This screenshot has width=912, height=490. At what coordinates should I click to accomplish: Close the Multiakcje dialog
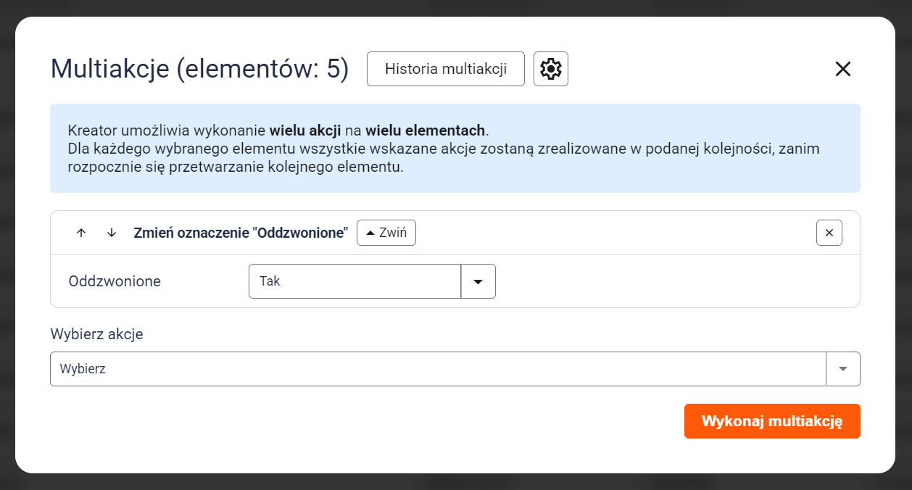[x=842, y=69]
